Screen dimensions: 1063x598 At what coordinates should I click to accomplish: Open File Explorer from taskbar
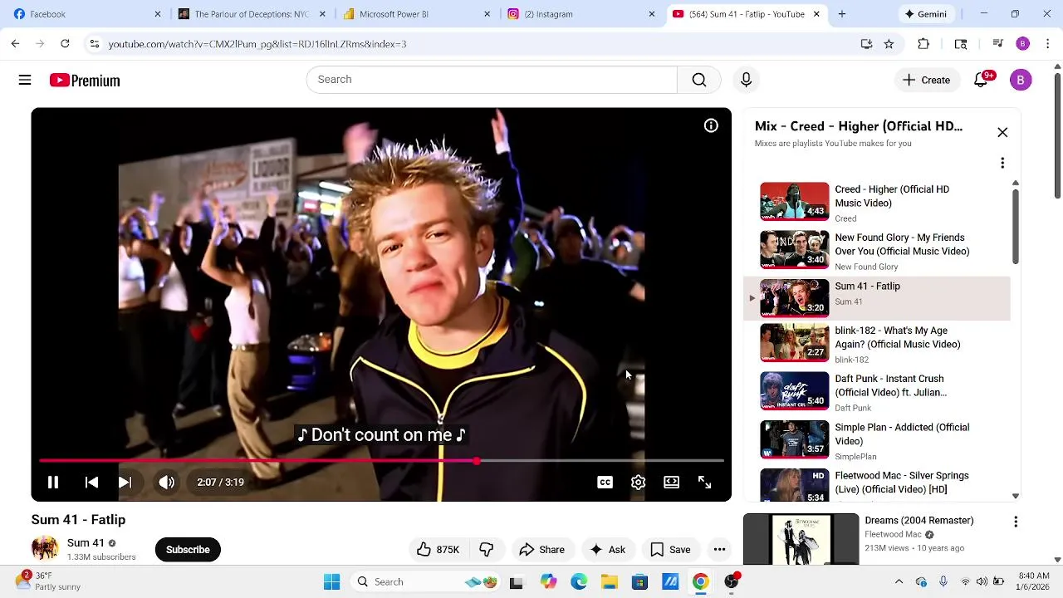pyautogui.click(x=609, y=582)
